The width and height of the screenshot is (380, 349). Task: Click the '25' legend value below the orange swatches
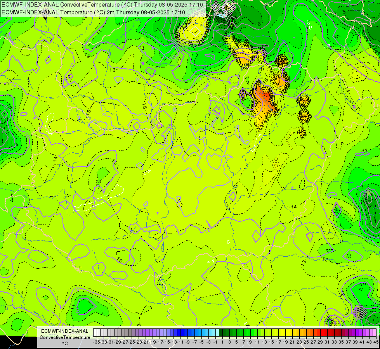coord(306,342)
